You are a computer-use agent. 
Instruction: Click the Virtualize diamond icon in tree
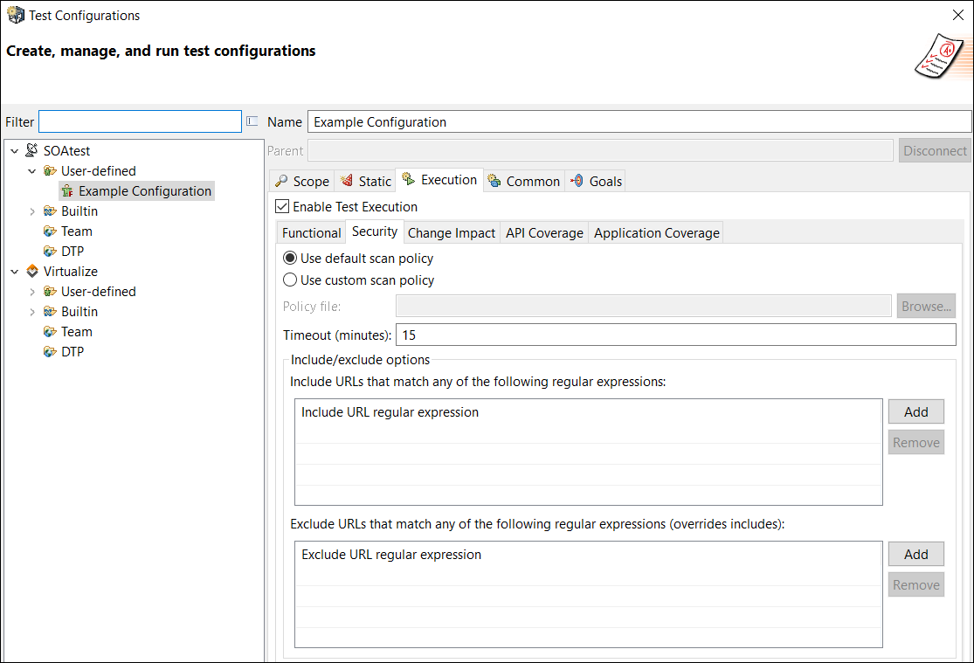click(x=32, y=271)
